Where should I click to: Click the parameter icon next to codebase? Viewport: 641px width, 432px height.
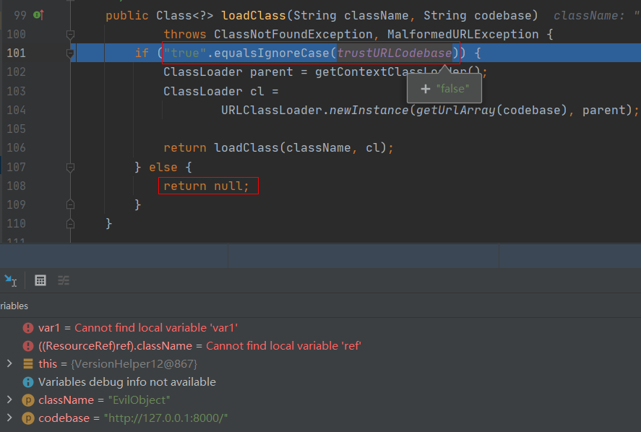pos(28,418)
